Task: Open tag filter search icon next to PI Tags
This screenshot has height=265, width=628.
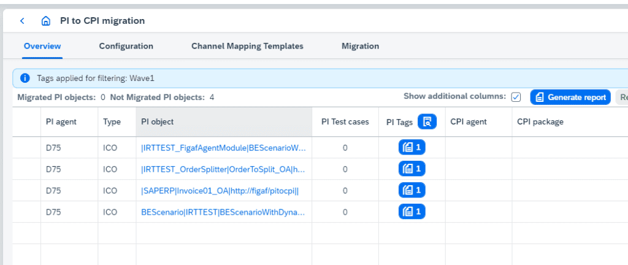Action: [427, 121]
